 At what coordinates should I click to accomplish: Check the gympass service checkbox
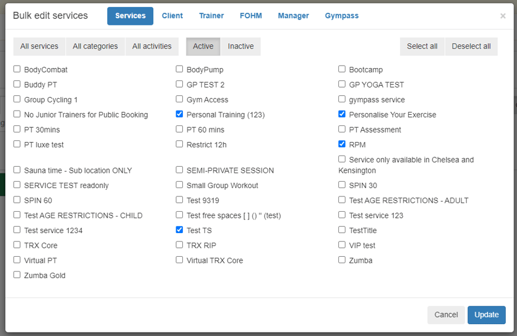342,99
